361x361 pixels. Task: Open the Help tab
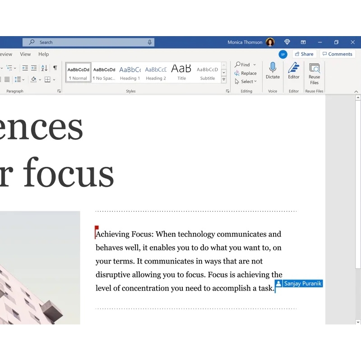[x=43, y=54]
